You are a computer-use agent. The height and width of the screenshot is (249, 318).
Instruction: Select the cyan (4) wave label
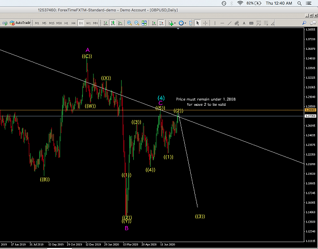(161, 98)
